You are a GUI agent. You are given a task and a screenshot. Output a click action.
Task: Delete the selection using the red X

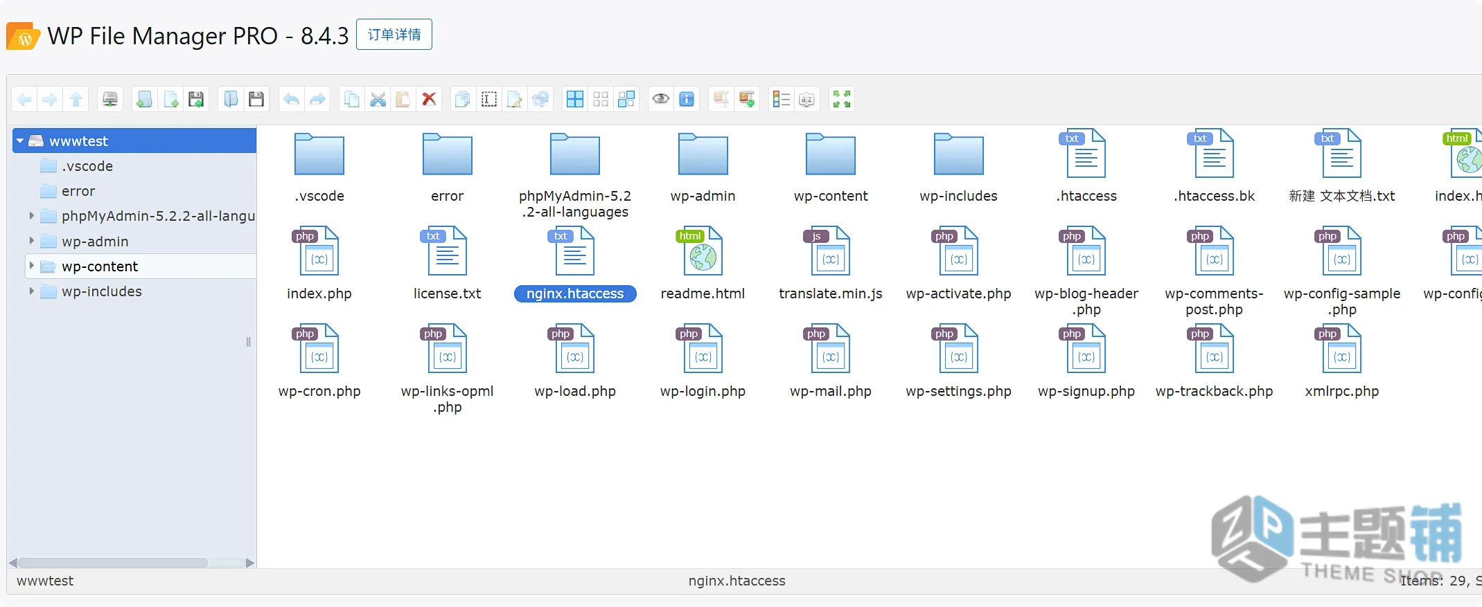429,100
